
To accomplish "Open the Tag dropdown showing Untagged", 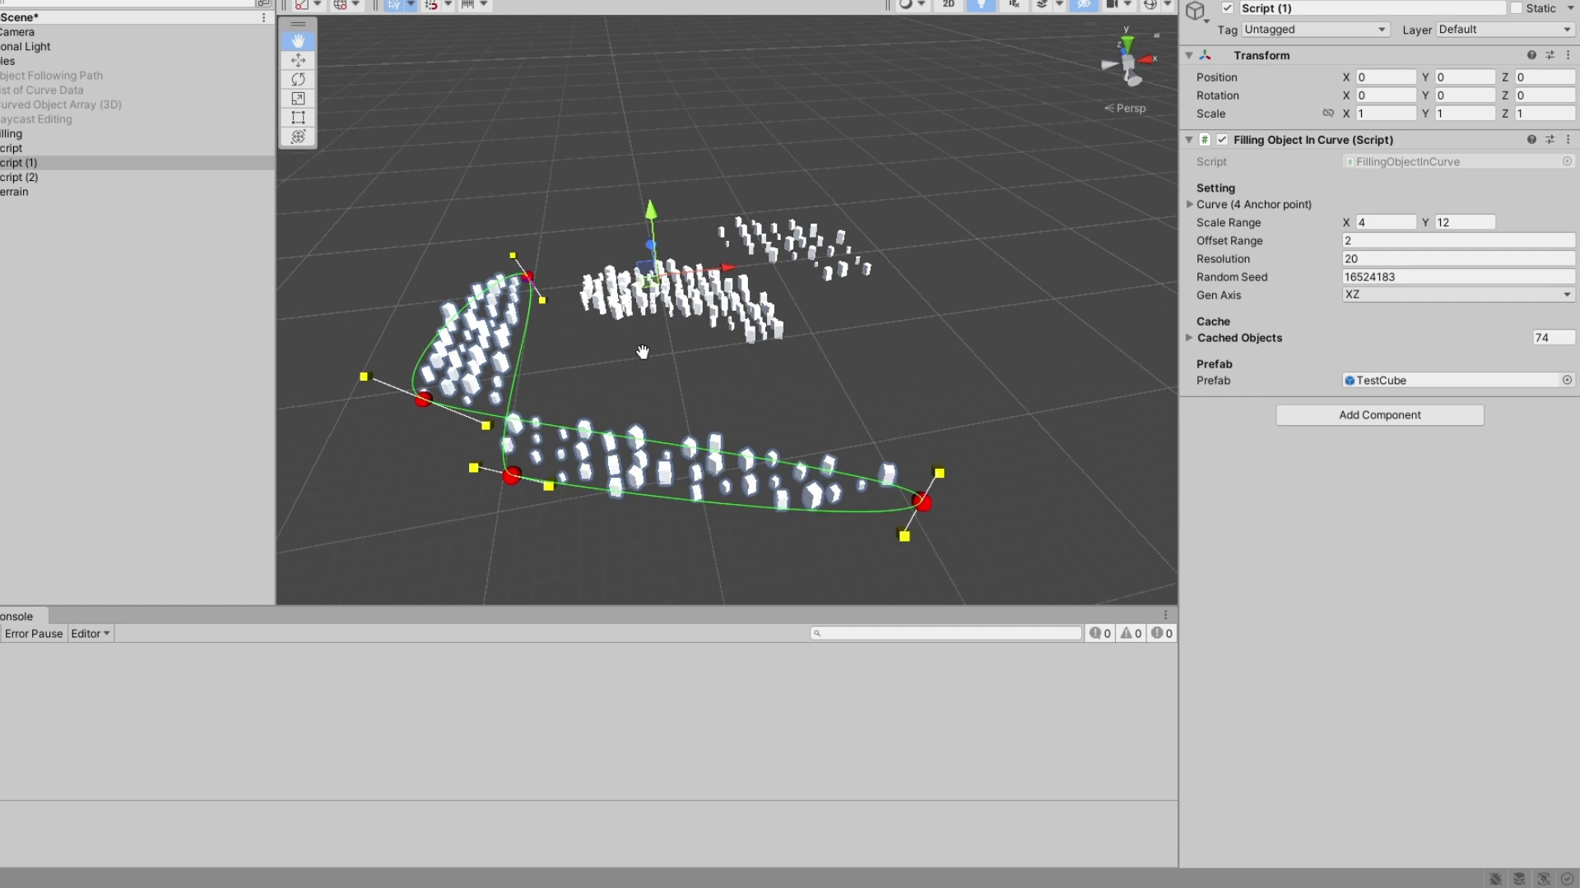I will (1315, 30).
